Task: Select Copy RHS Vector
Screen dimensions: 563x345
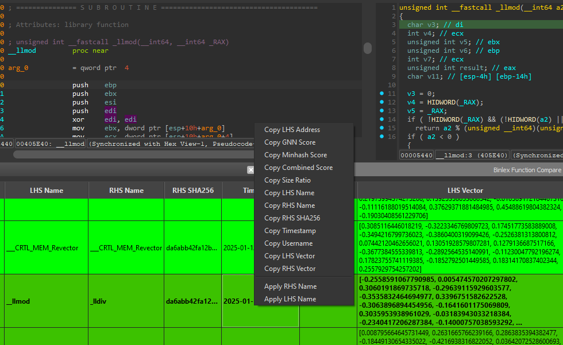Action: pos(290,269)
